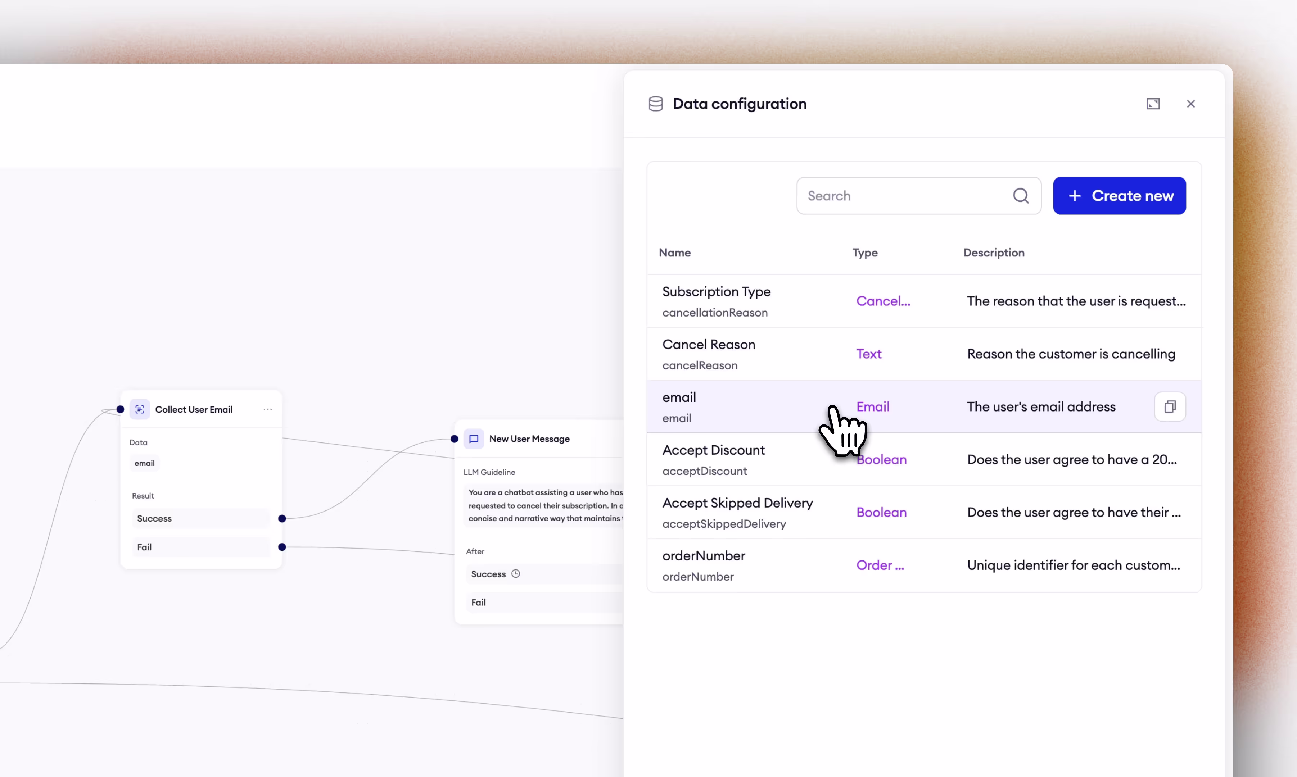This screenshot has height=777, width=1297.
Task: Click the LLM Guideline text box
Action: [x=545, y=505]
